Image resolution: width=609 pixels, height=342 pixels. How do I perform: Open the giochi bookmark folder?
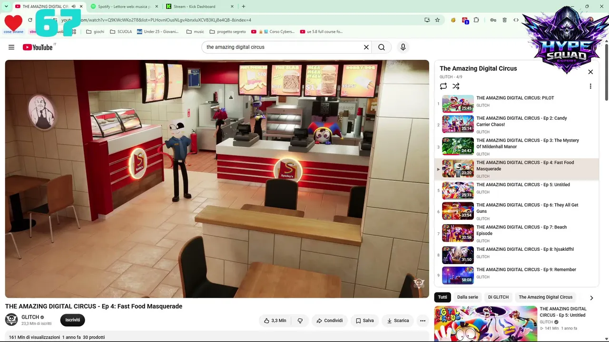[95, 32]
